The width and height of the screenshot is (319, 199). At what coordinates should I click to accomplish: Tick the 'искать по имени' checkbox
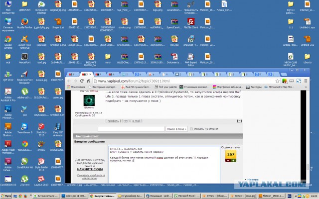(x=191, y=129)
